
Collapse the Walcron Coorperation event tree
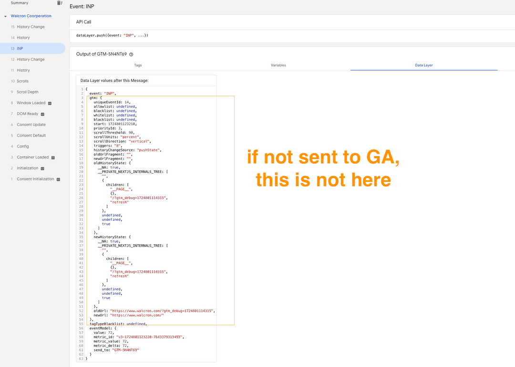(x=5, y=16)
